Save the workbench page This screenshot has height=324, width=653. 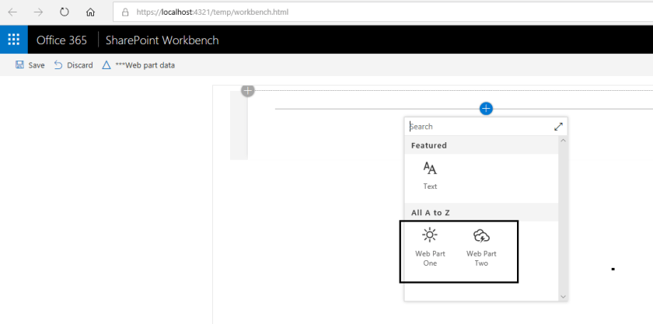[30, 65]
